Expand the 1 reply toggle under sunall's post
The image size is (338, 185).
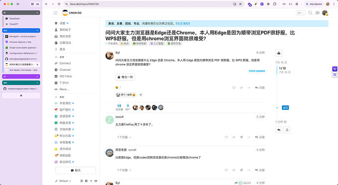[124, 170]
